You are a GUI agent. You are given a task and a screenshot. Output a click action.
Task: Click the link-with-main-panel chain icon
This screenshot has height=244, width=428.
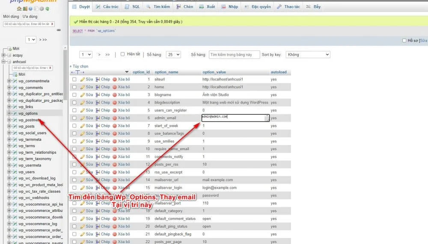59,30
